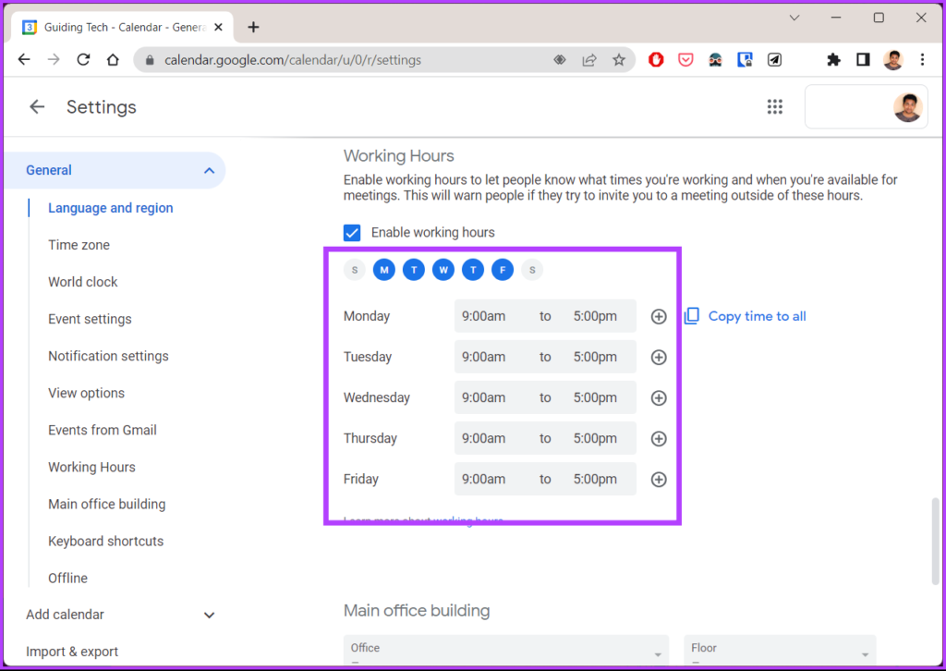Open the Pocket extension
This screenshot has width=946, height=671.
[685, 60]
